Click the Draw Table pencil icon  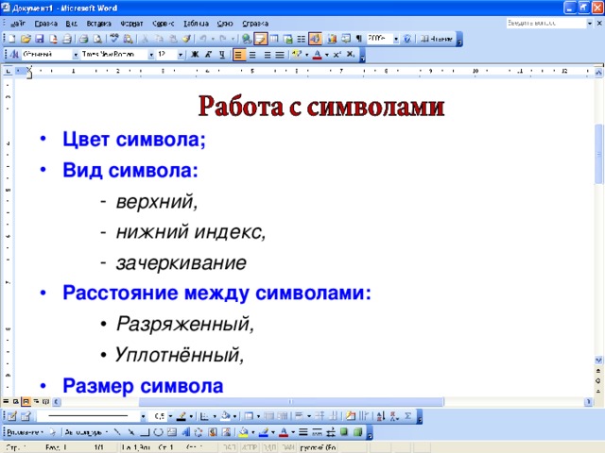tap(11, 416)
